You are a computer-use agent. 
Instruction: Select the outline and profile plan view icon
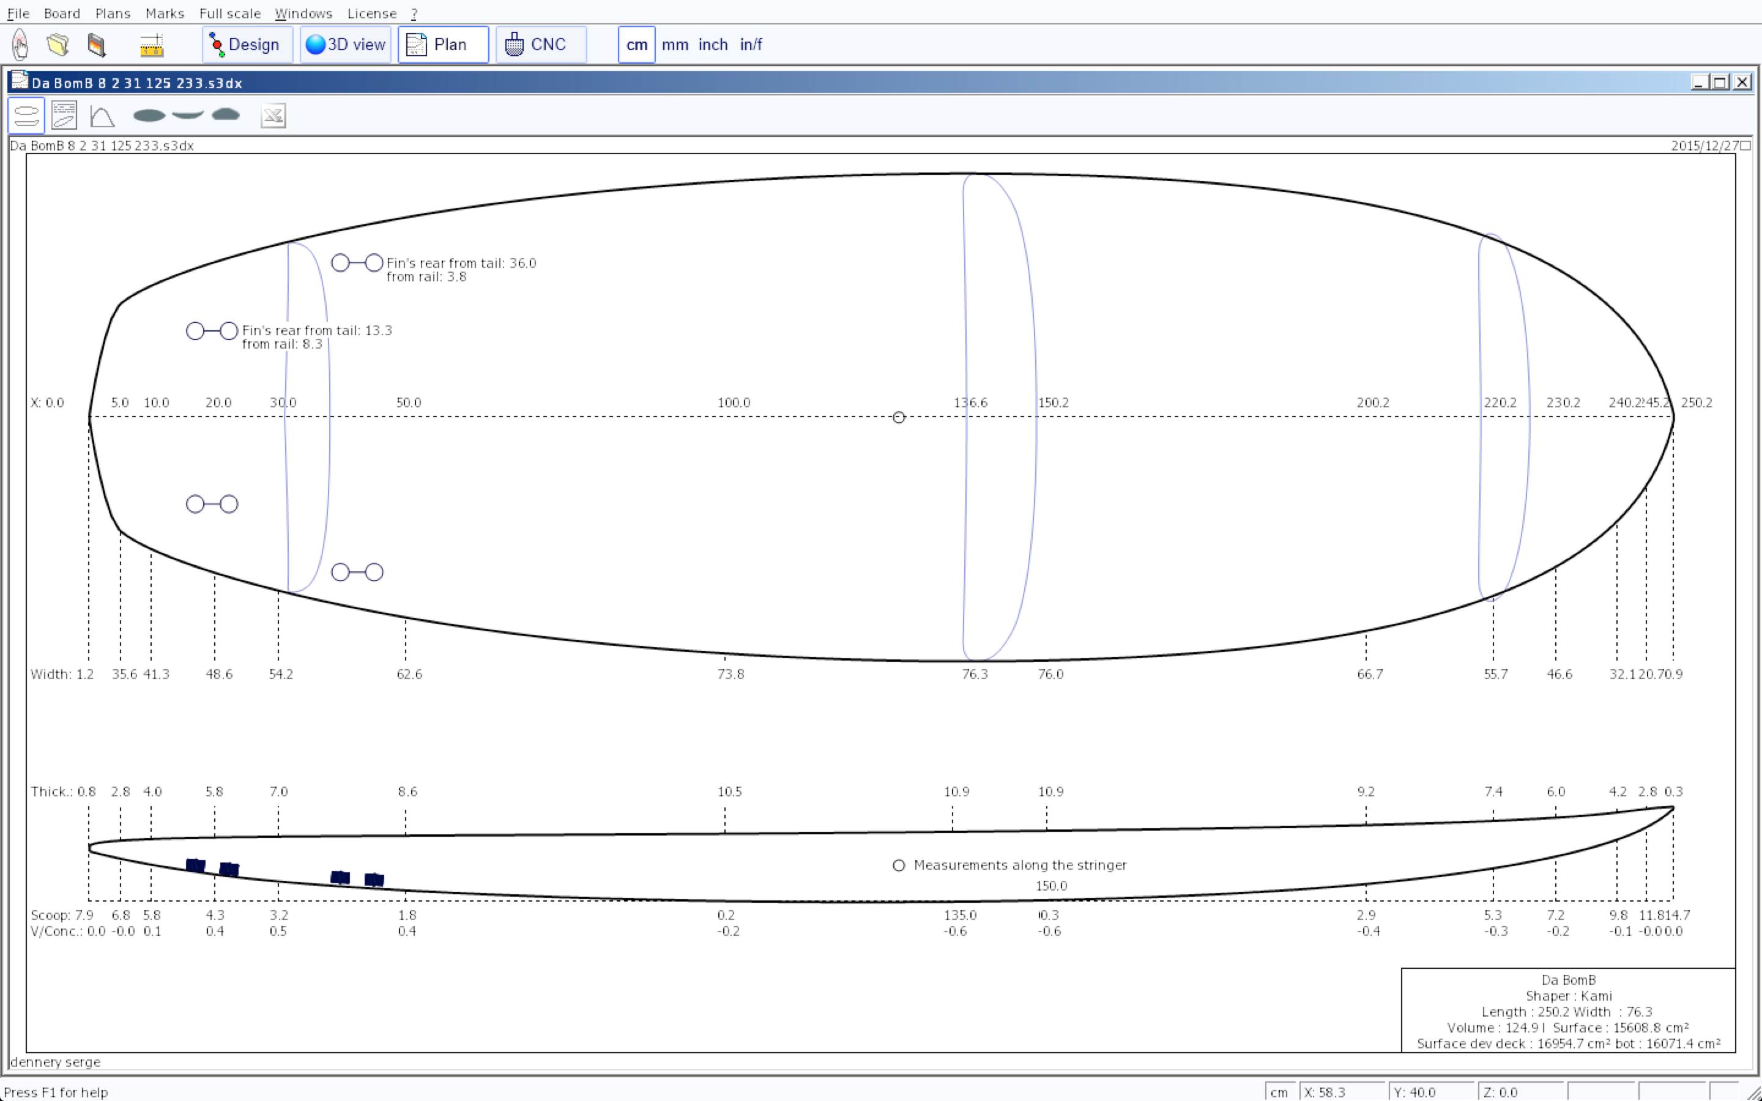26,116
